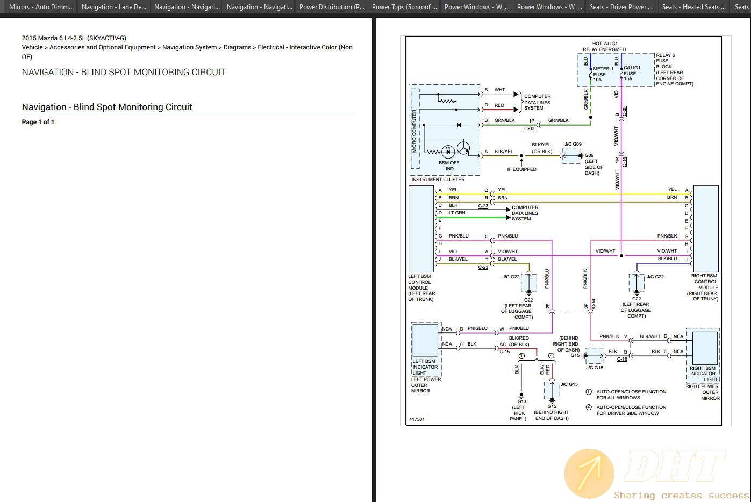Go to Vehicle in the breadcrumb

point(32,47)
